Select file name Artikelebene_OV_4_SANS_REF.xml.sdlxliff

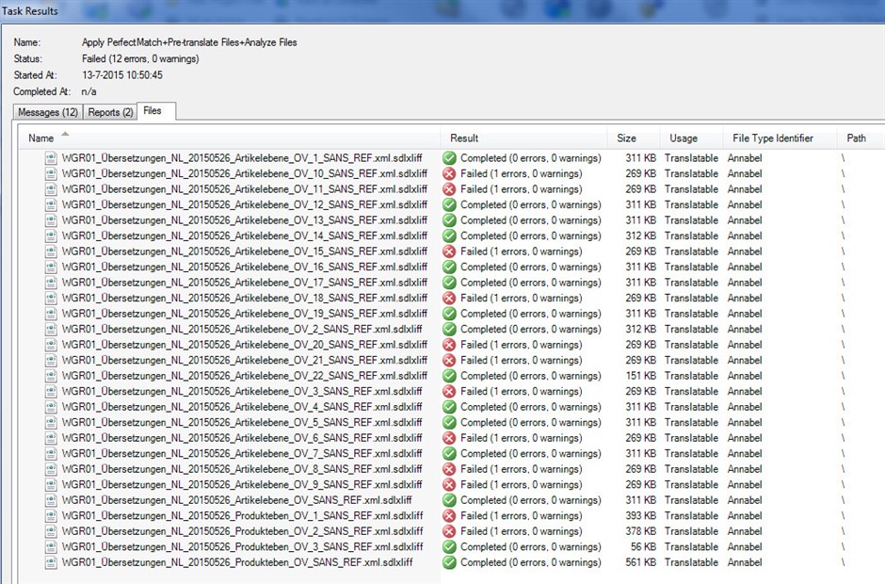click(x=242, y=407)
